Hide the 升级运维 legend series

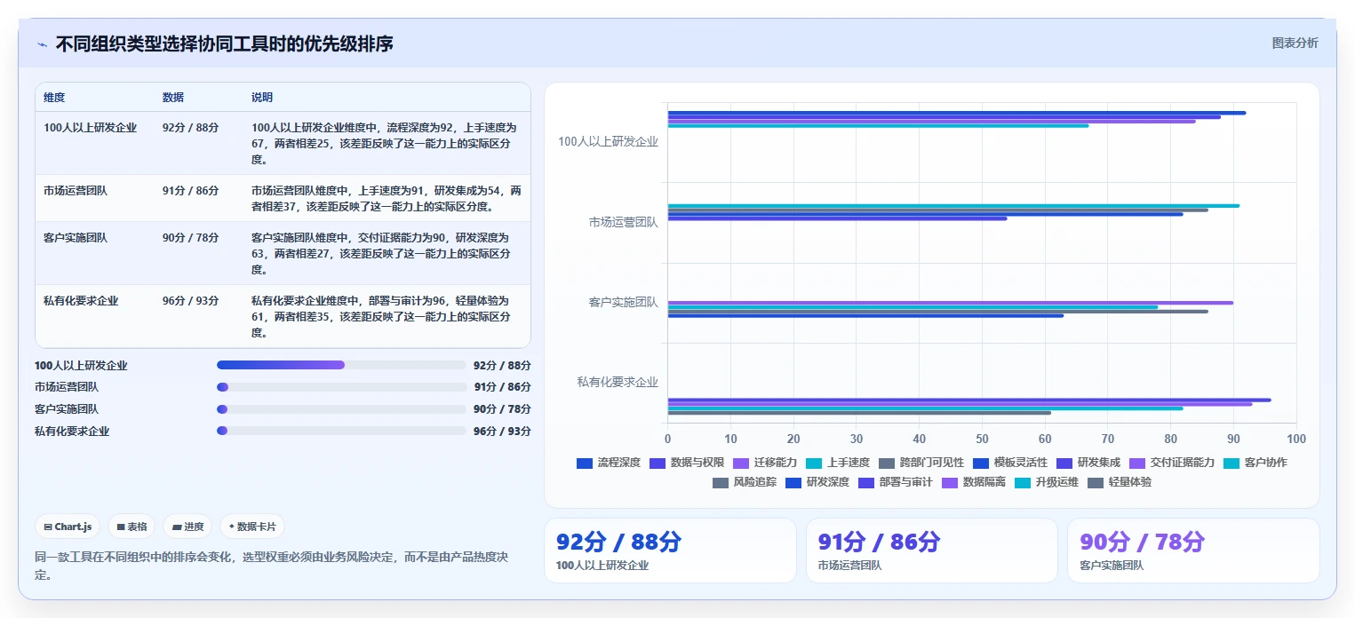click(1047, 482)
